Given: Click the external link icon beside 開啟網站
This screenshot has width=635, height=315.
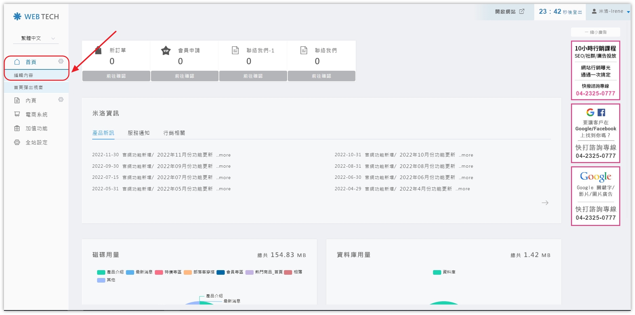Looking at the screenshot, I should pyautogui.click(x=522, y=11).
